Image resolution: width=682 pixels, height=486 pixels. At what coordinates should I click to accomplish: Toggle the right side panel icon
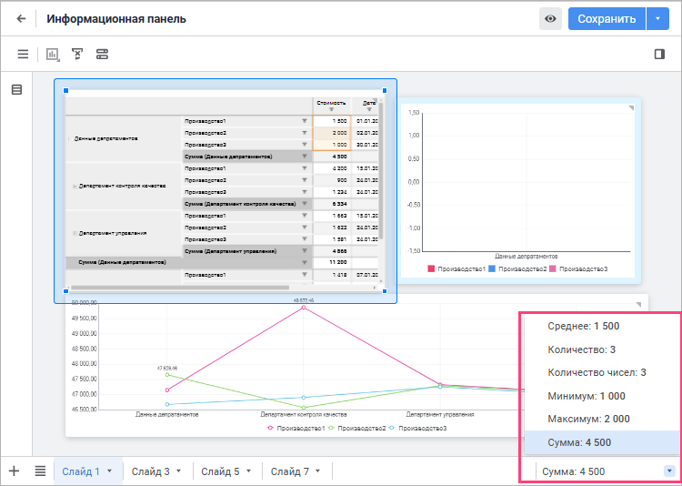coord(659,54)
